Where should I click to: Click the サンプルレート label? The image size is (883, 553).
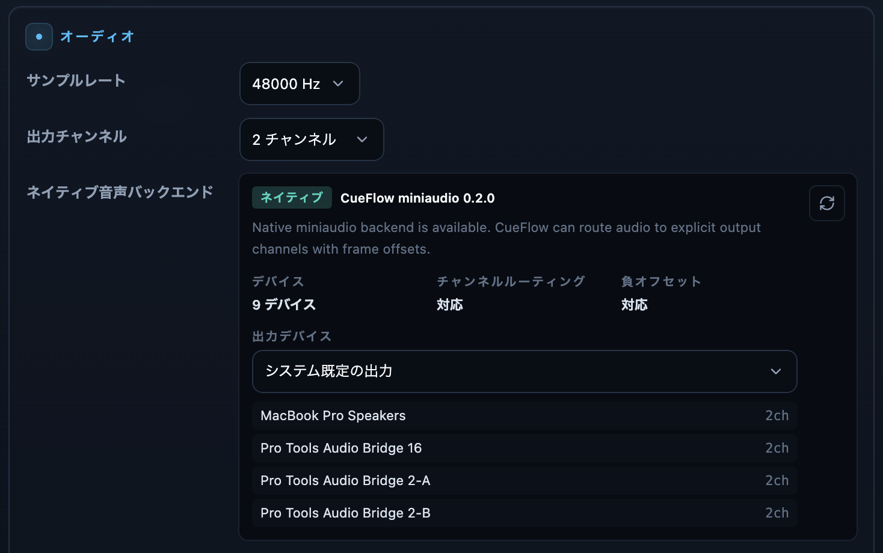(76, 81)
